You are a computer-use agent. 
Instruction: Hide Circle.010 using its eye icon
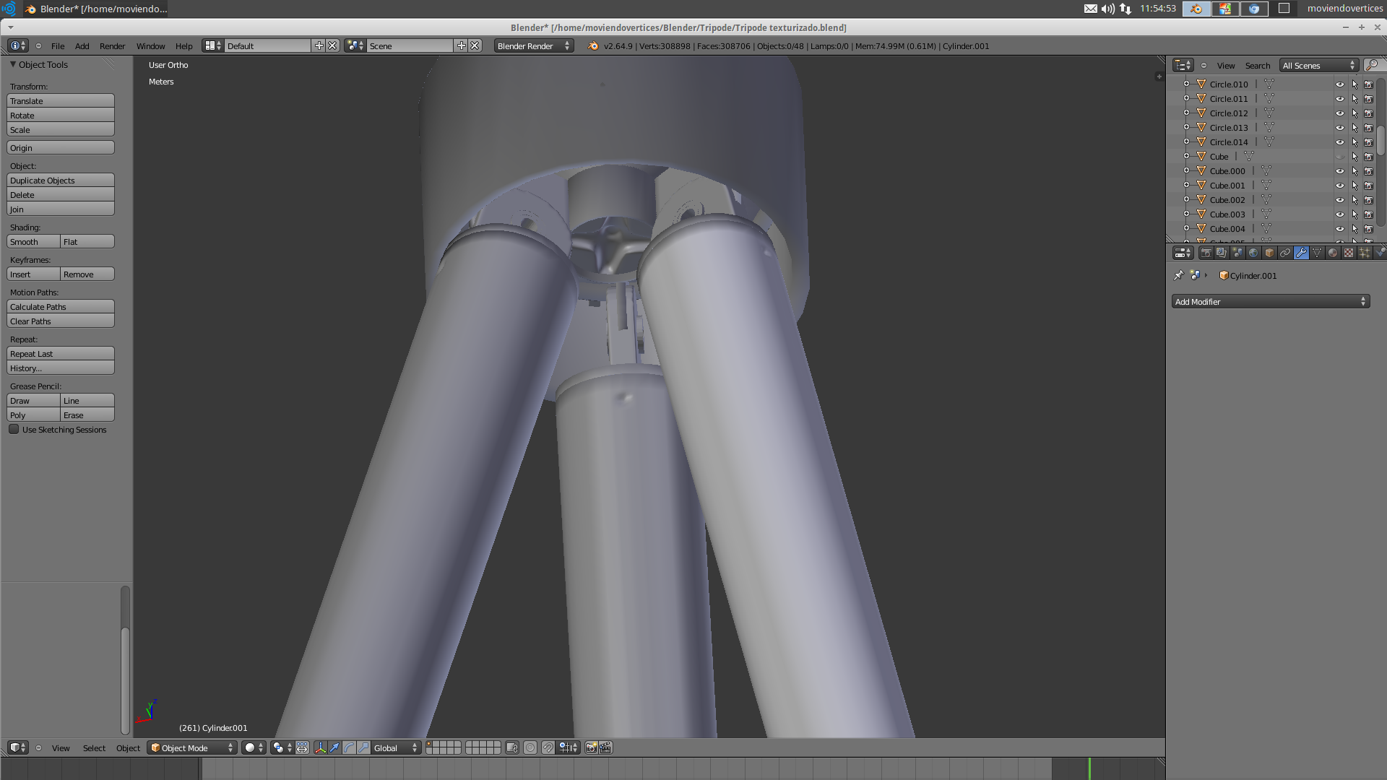pos(1340,84)
